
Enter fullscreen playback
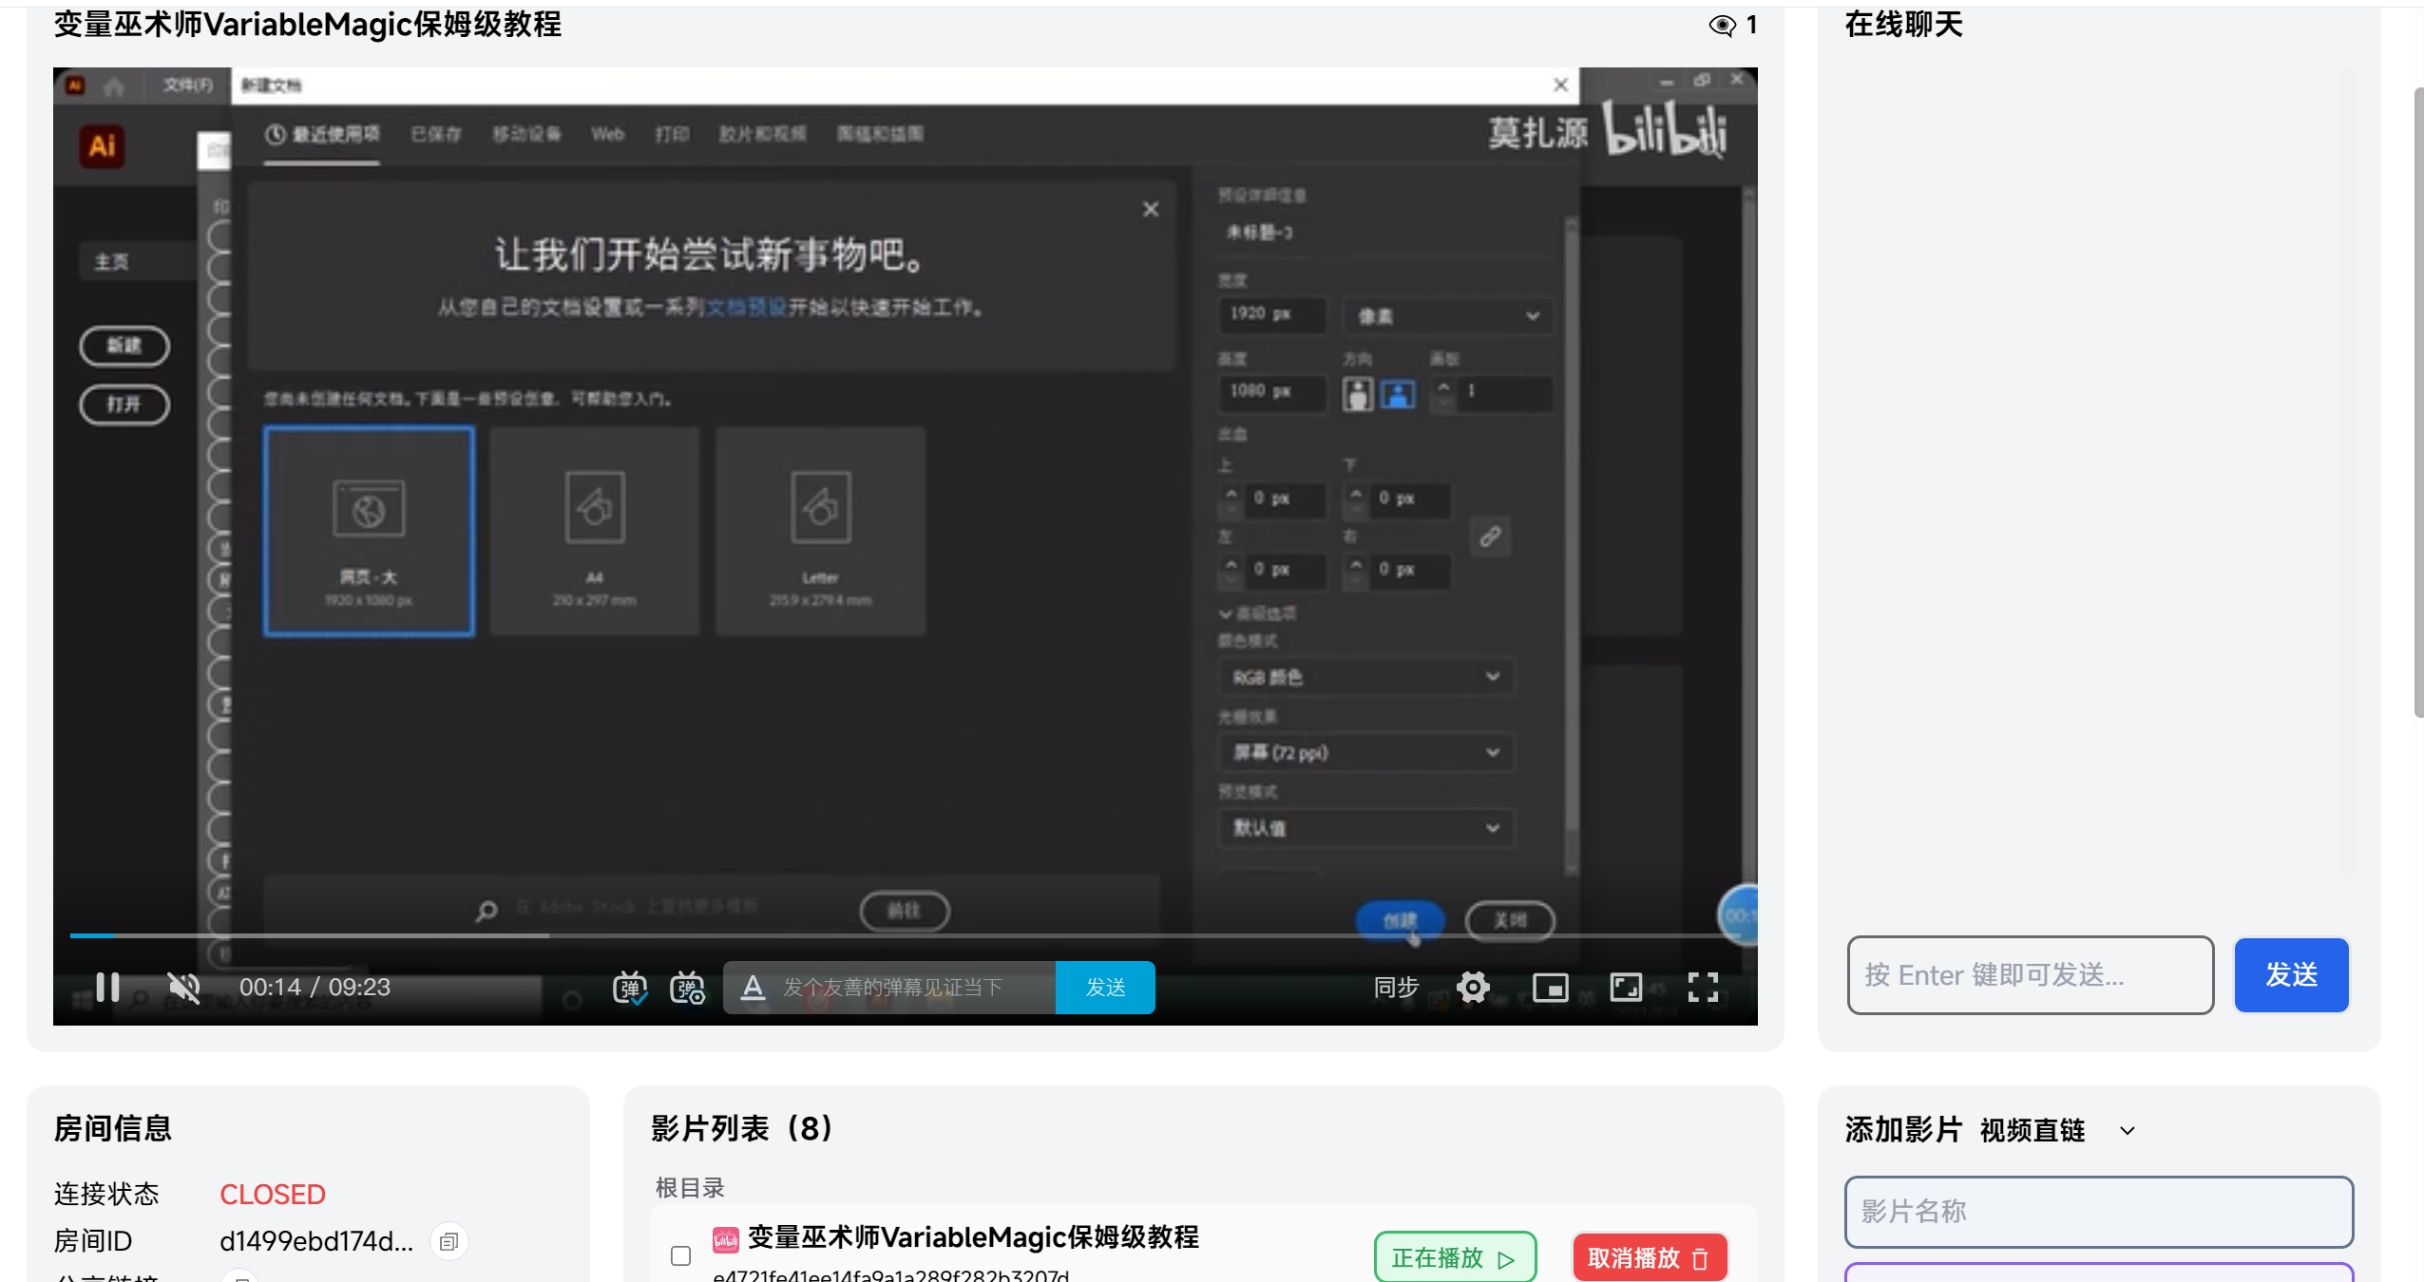[1703, 988]
